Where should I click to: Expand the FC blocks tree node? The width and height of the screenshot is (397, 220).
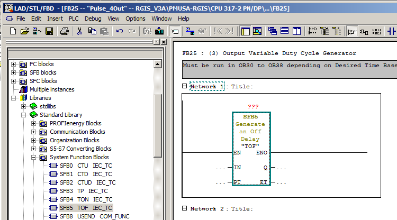point(14,64)
